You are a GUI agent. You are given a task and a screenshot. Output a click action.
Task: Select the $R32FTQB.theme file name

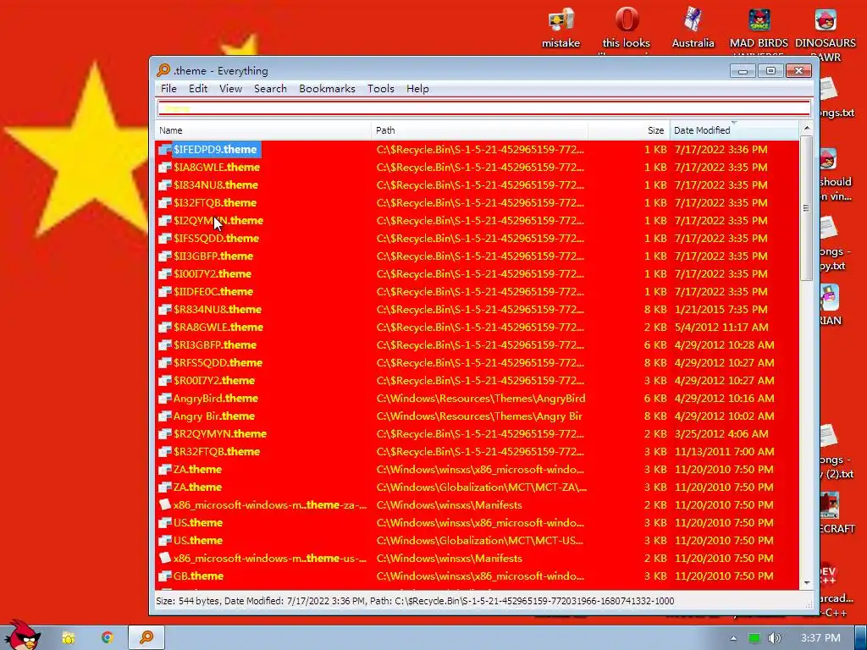click(x=217, y=452)
